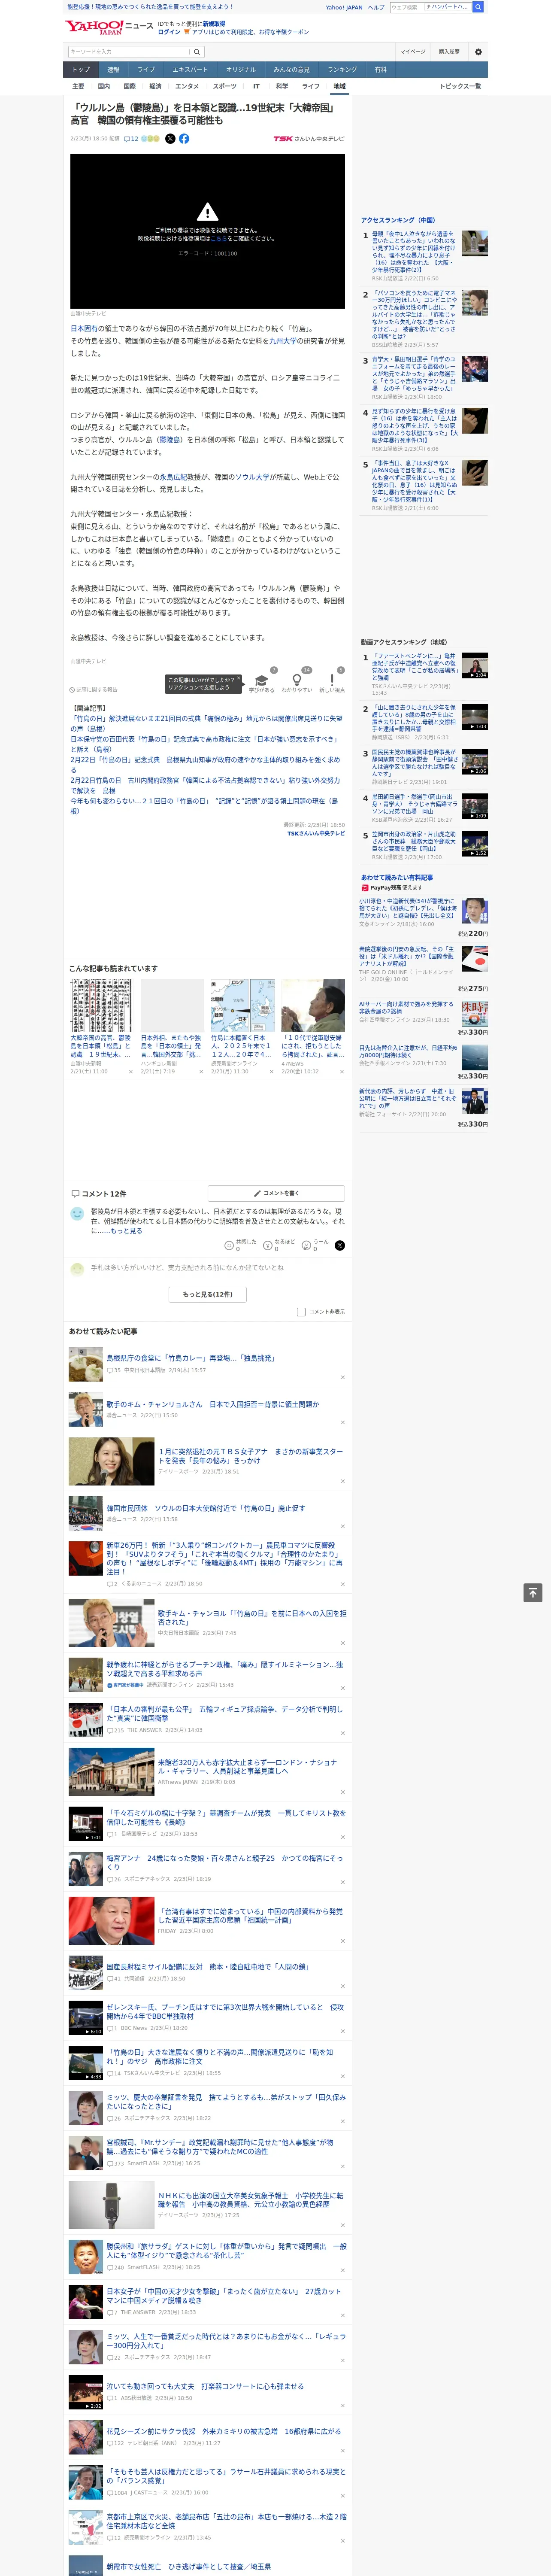The height and width of the screenshot is (2576, 551).
Task: Open トピックス一覧 link
Action: coord(460,86)
